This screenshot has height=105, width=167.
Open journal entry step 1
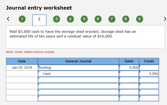coord(22,19)
